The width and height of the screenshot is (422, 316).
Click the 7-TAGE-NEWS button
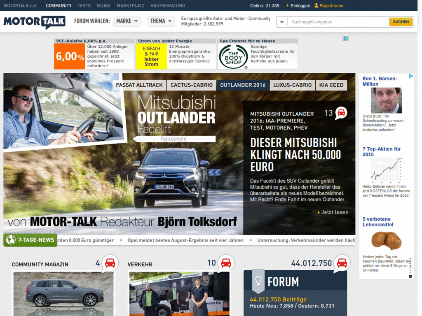[30, 240]
